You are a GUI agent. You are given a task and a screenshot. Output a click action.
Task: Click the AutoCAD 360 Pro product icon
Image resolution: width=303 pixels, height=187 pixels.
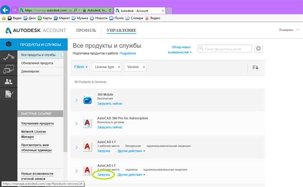[87, 123]
